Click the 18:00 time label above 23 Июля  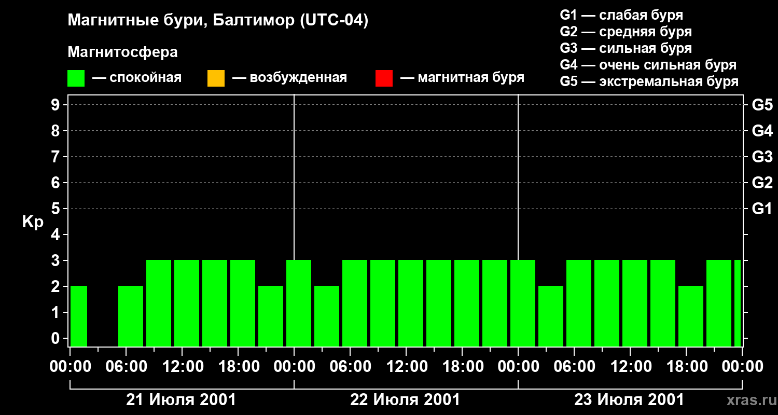pyautogui.click(x=686, y=367)
